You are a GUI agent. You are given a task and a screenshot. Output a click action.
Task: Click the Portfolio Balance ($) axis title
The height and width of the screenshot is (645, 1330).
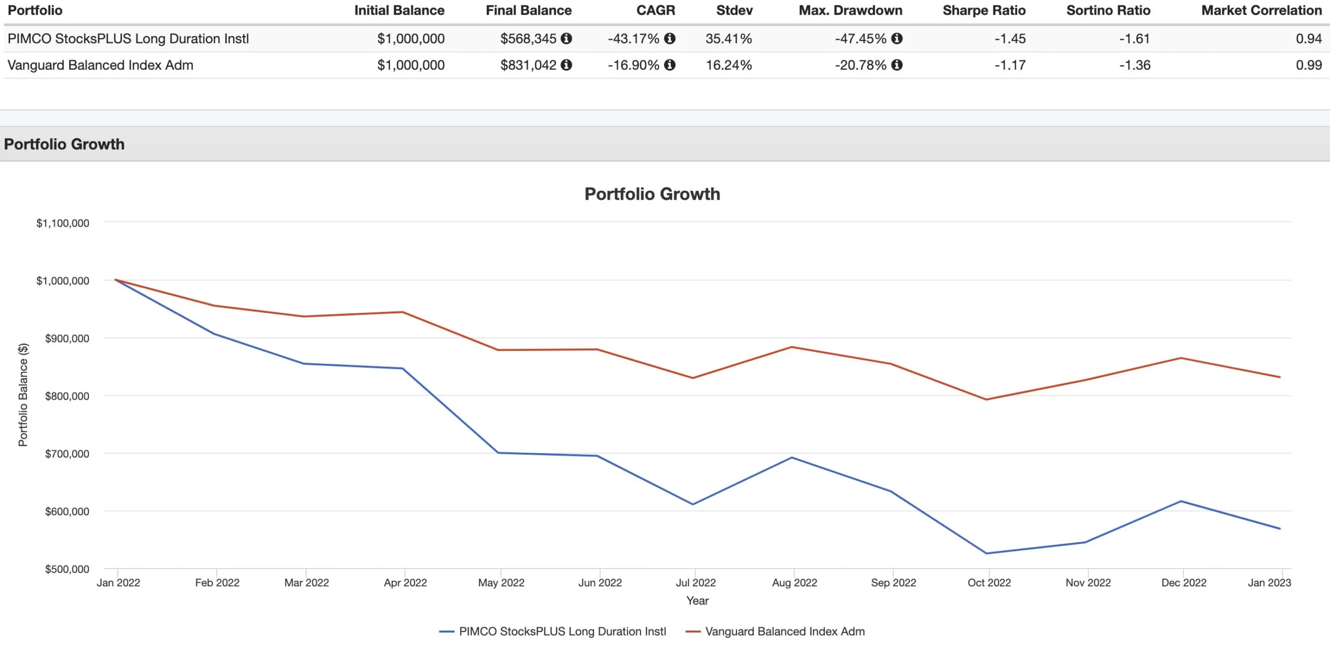tap(23, 395)
